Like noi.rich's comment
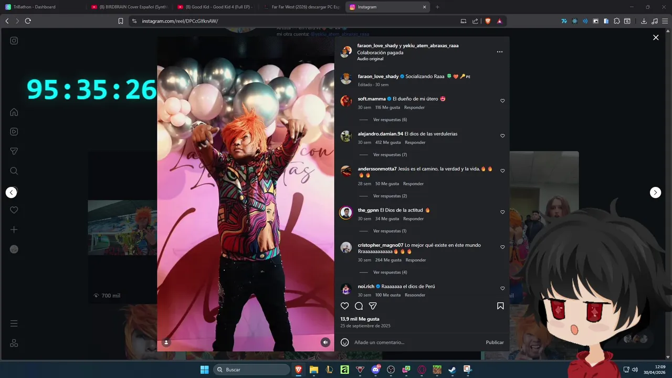Image resolution: width=672 pixels, height=378 pixels. 502,289
